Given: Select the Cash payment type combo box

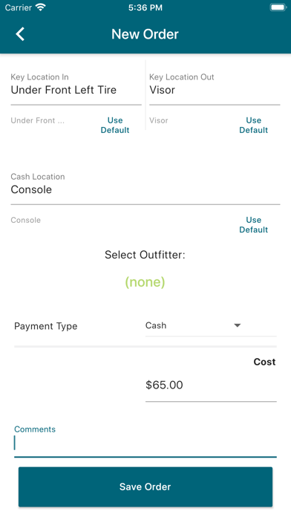Looking at the screenshot, I should coord(211,325).
